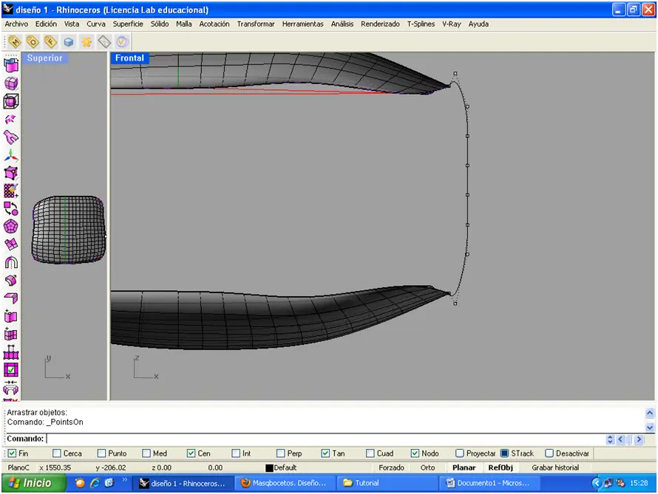Click the pink faces grid with plus icon
Screen dimensions: 658x494
11,335
